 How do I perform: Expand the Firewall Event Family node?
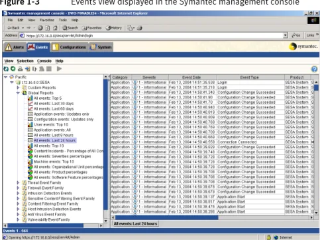click(19, 188)
